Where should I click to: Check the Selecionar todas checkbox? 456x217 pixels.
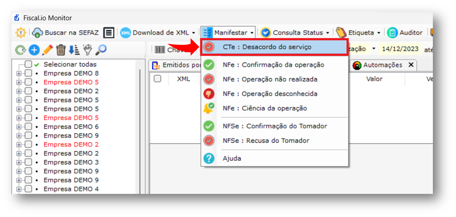pos(28,64)
